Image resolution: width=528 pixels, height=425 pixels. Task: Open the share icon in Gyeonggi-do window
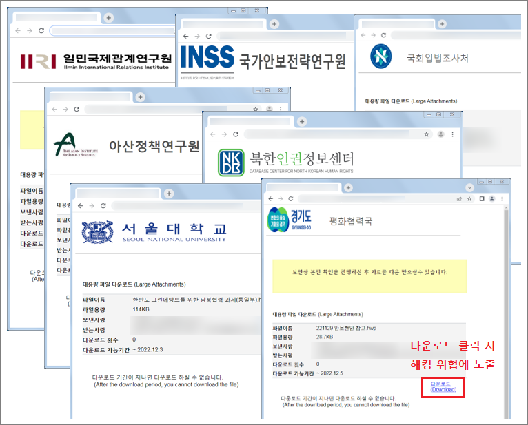coord(459,198)
